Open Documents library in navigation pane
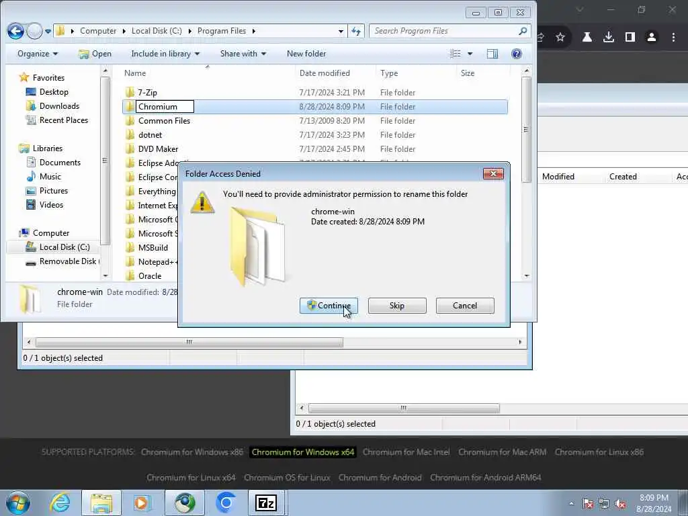The image size is (688, 516). click(60, 163)
